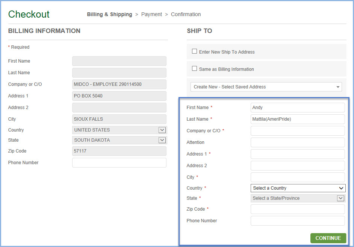Viewport: 354px width, 247px height.
Task: Expand the billing state SOUTH DAKOTA dropdown
Action: pos(120,140)
